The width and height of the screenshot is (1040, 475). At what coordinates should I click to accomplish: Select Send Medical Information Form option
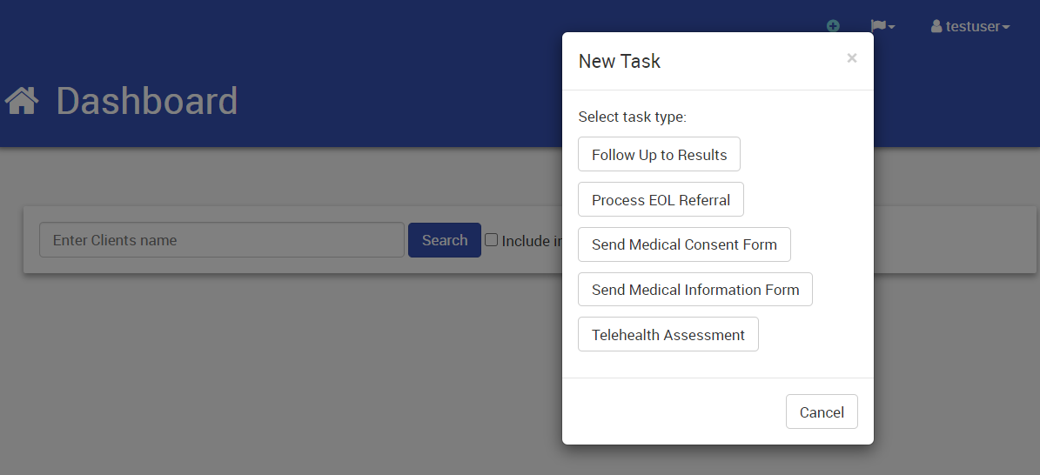click(x=694, y=290)
